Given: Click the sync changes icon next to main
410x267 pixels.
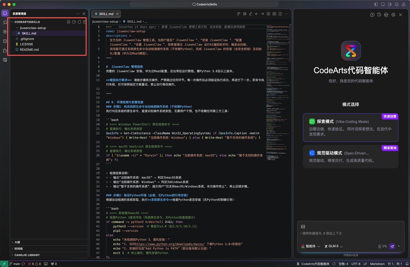Looking at the screenshot, I should tap(23, 264).
